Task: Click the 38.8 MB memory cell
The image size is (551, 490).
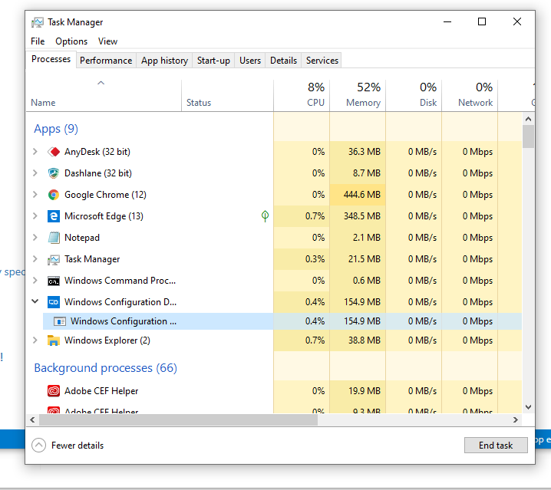Action: tap(358, 340)
